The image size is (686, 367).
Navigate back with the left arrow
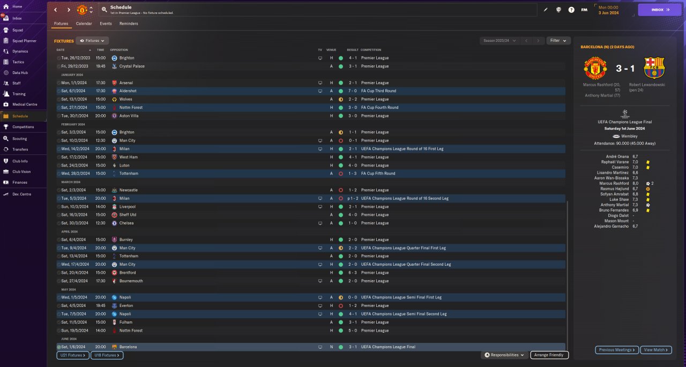point(55,10)
